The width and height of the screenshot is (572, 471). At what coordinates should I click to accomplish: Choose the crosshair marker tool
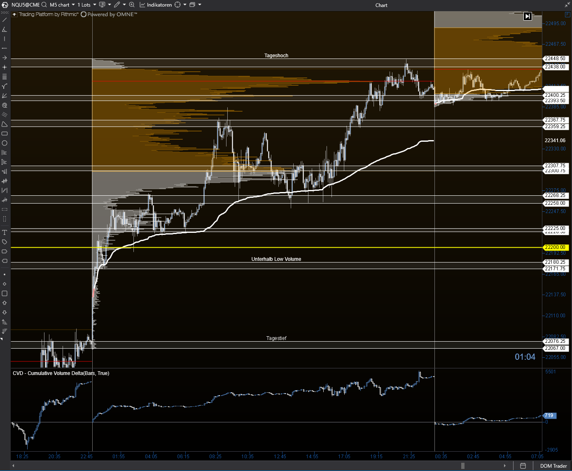point(5,67)
